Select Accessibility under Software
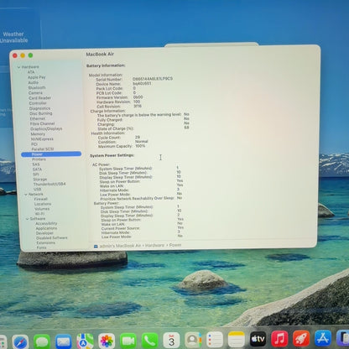349x349 pixels. (46, 224)
